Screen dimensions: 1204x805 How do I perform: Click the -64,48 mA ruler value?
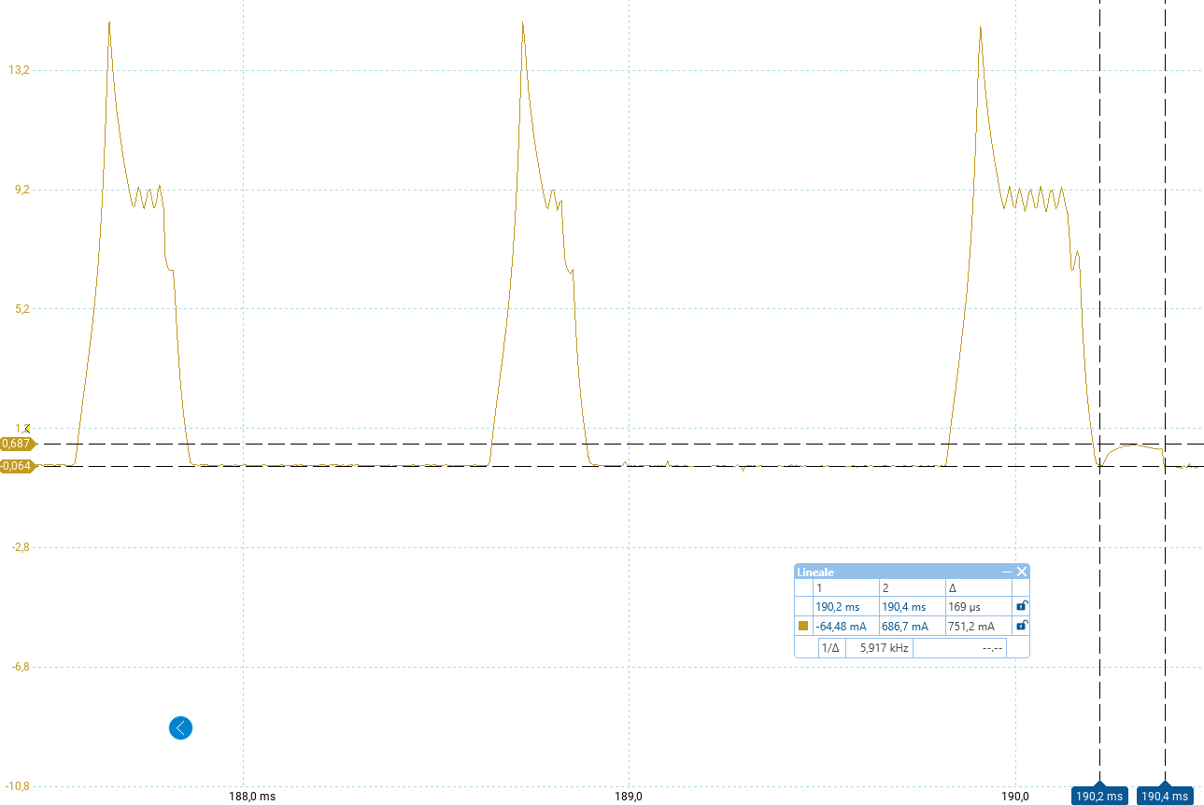(x=841, y=627)
